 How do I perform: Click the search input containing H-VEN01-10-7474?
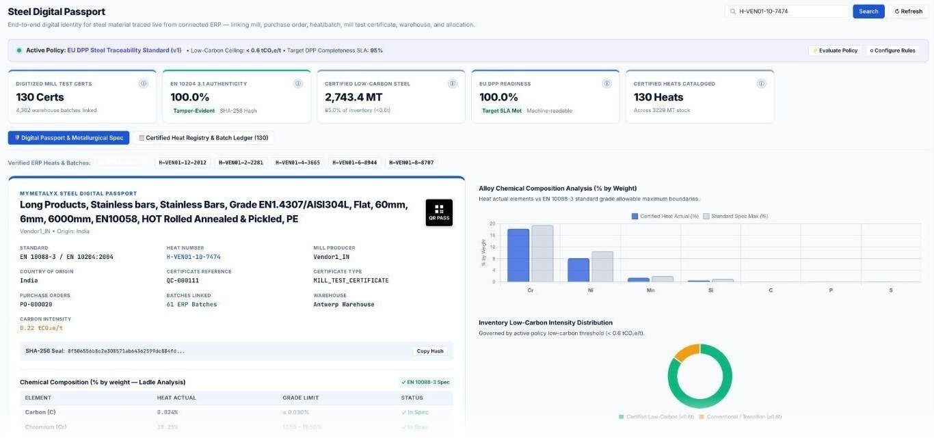click(x=786, y=12)
